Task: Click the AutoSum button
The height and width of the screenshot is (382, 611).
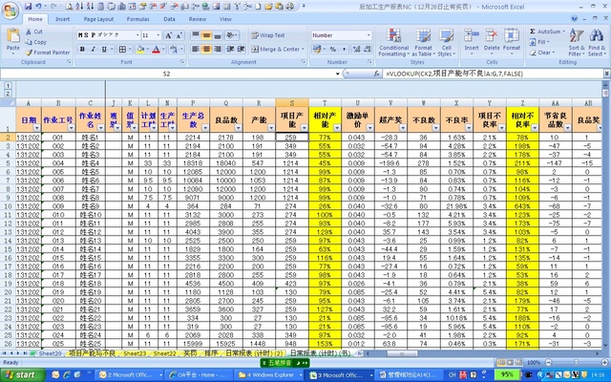Action: 547,31
